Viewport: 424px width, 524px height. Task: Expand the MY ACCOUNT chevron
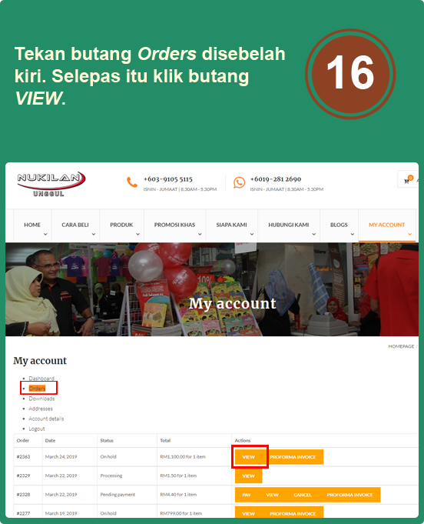coord(409,234)
